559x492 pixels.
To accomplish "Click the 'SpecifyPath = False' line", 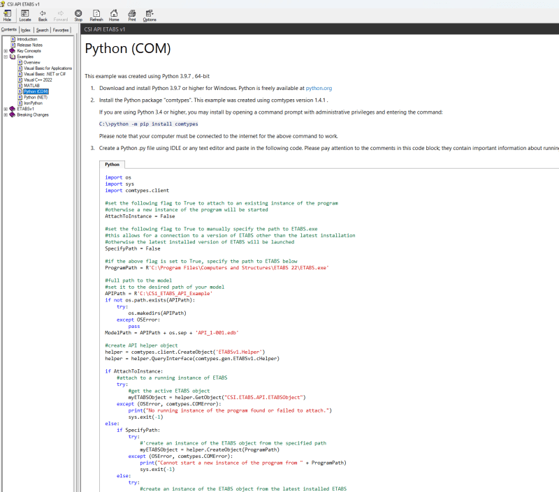I will (132, 248).
